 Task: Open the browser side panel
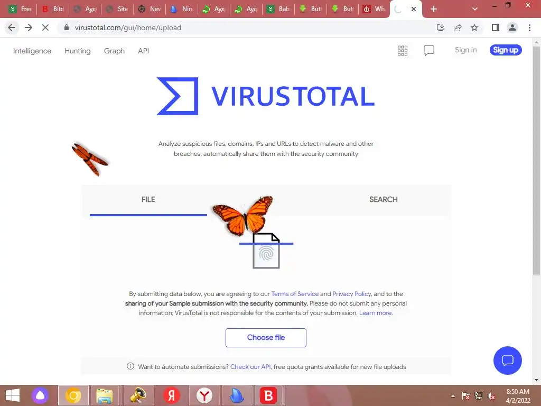(496, 27)
